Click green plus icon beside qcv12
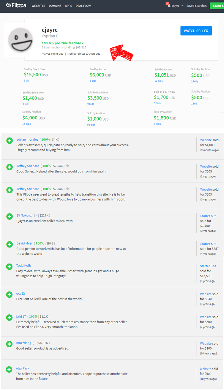Screen dimensions: 224x390 point(10,294)
